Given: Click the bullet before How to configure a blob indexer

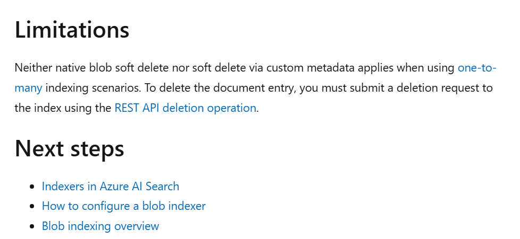Looking at the screenshot, I should (x=32, y=207).
